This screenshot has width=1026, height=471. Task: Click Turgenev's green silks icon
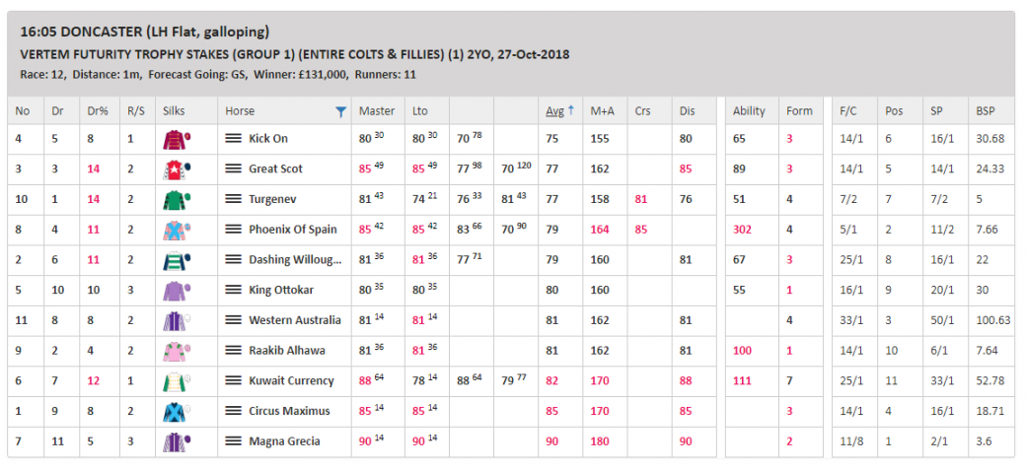tap(176, 200)
